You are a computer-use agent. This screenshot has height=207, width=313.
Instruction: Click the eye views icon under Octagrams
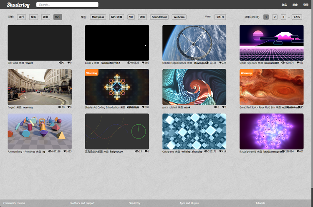[206, 151]
